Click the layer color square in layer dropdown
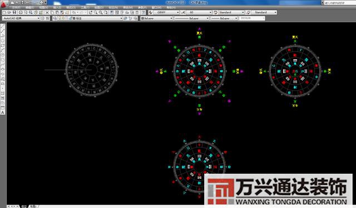This screenshot has height=208, width=356. 74,18
